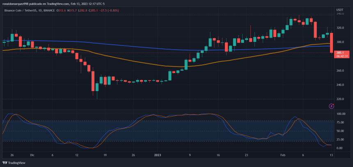Click the TradingView.com text in header
Viewport: 353px width, 167px height.
[57, 4]
